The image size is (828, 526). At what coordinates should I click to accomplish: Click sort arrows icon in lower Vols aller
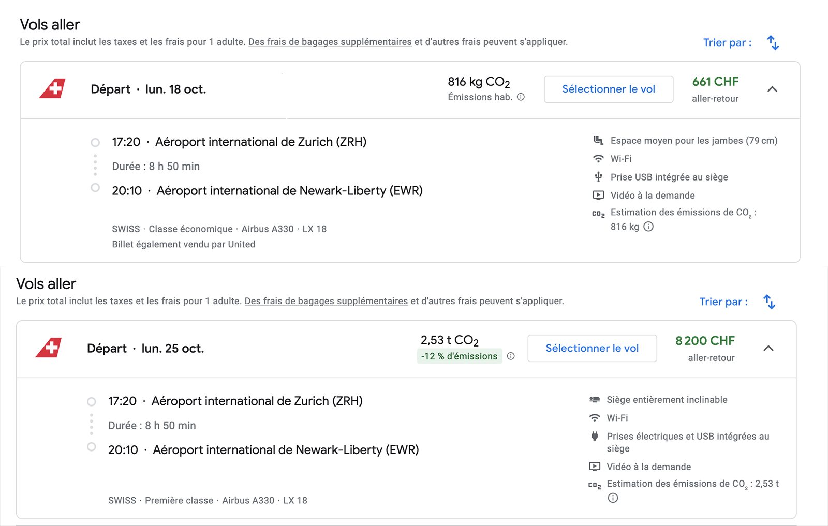[769, 302]
